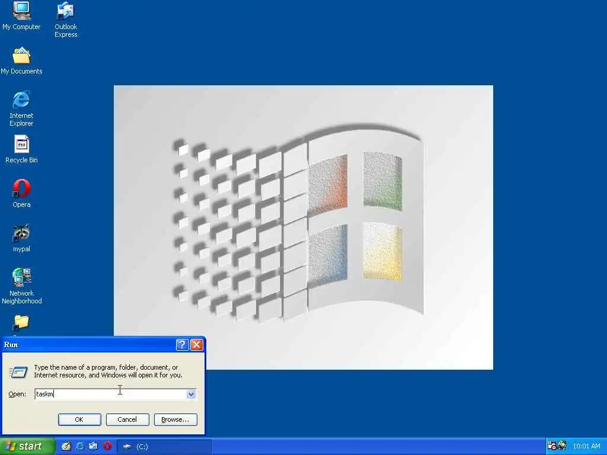Select the My Computer desktop icon
The height and width of the screenshot is (455, 607).
(21, 15)
